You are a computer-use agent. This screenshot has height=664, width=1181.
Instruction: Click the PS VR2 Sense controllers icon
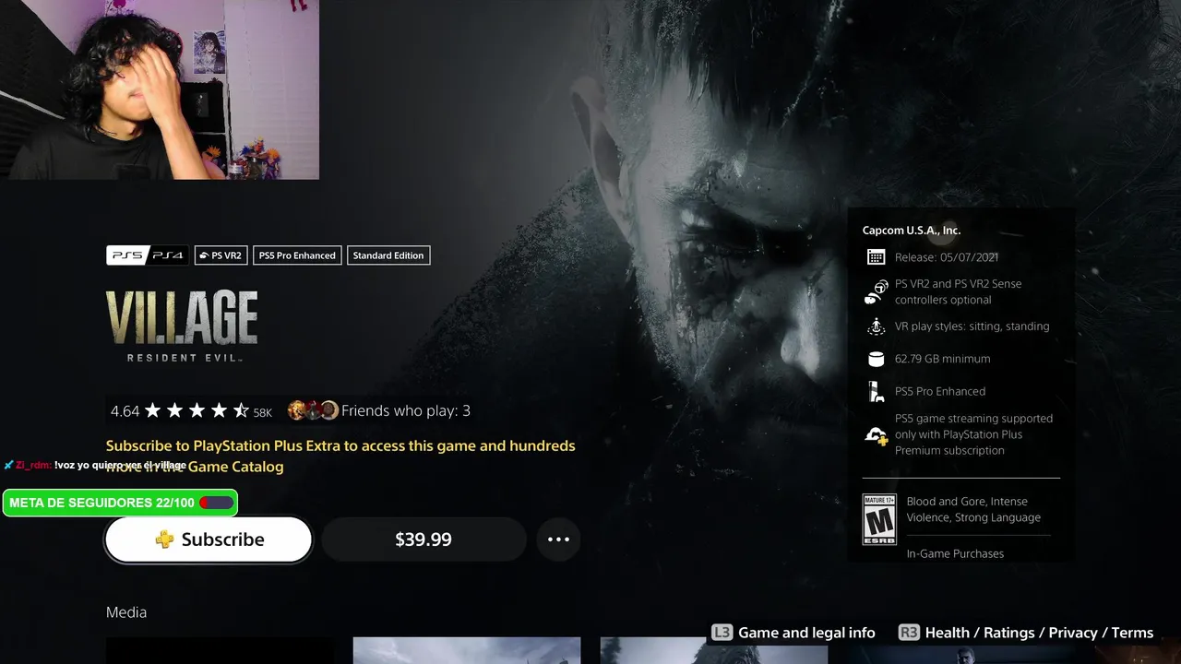click(876, 291)
